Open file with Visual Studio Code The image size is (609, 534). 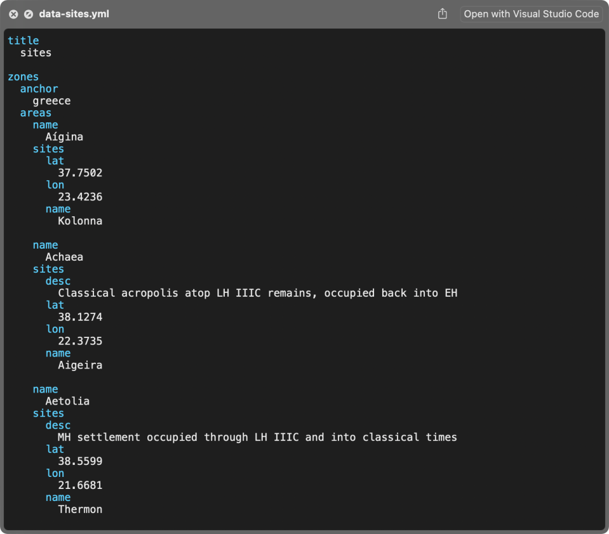(531, 14)
